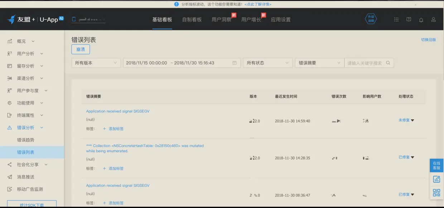Switch to 基础看板 tab

(x=162, y=20)
